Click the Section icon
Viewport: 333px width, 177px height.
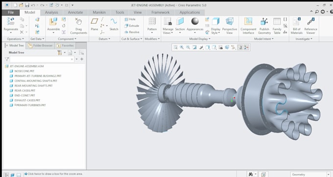[180, 21]
